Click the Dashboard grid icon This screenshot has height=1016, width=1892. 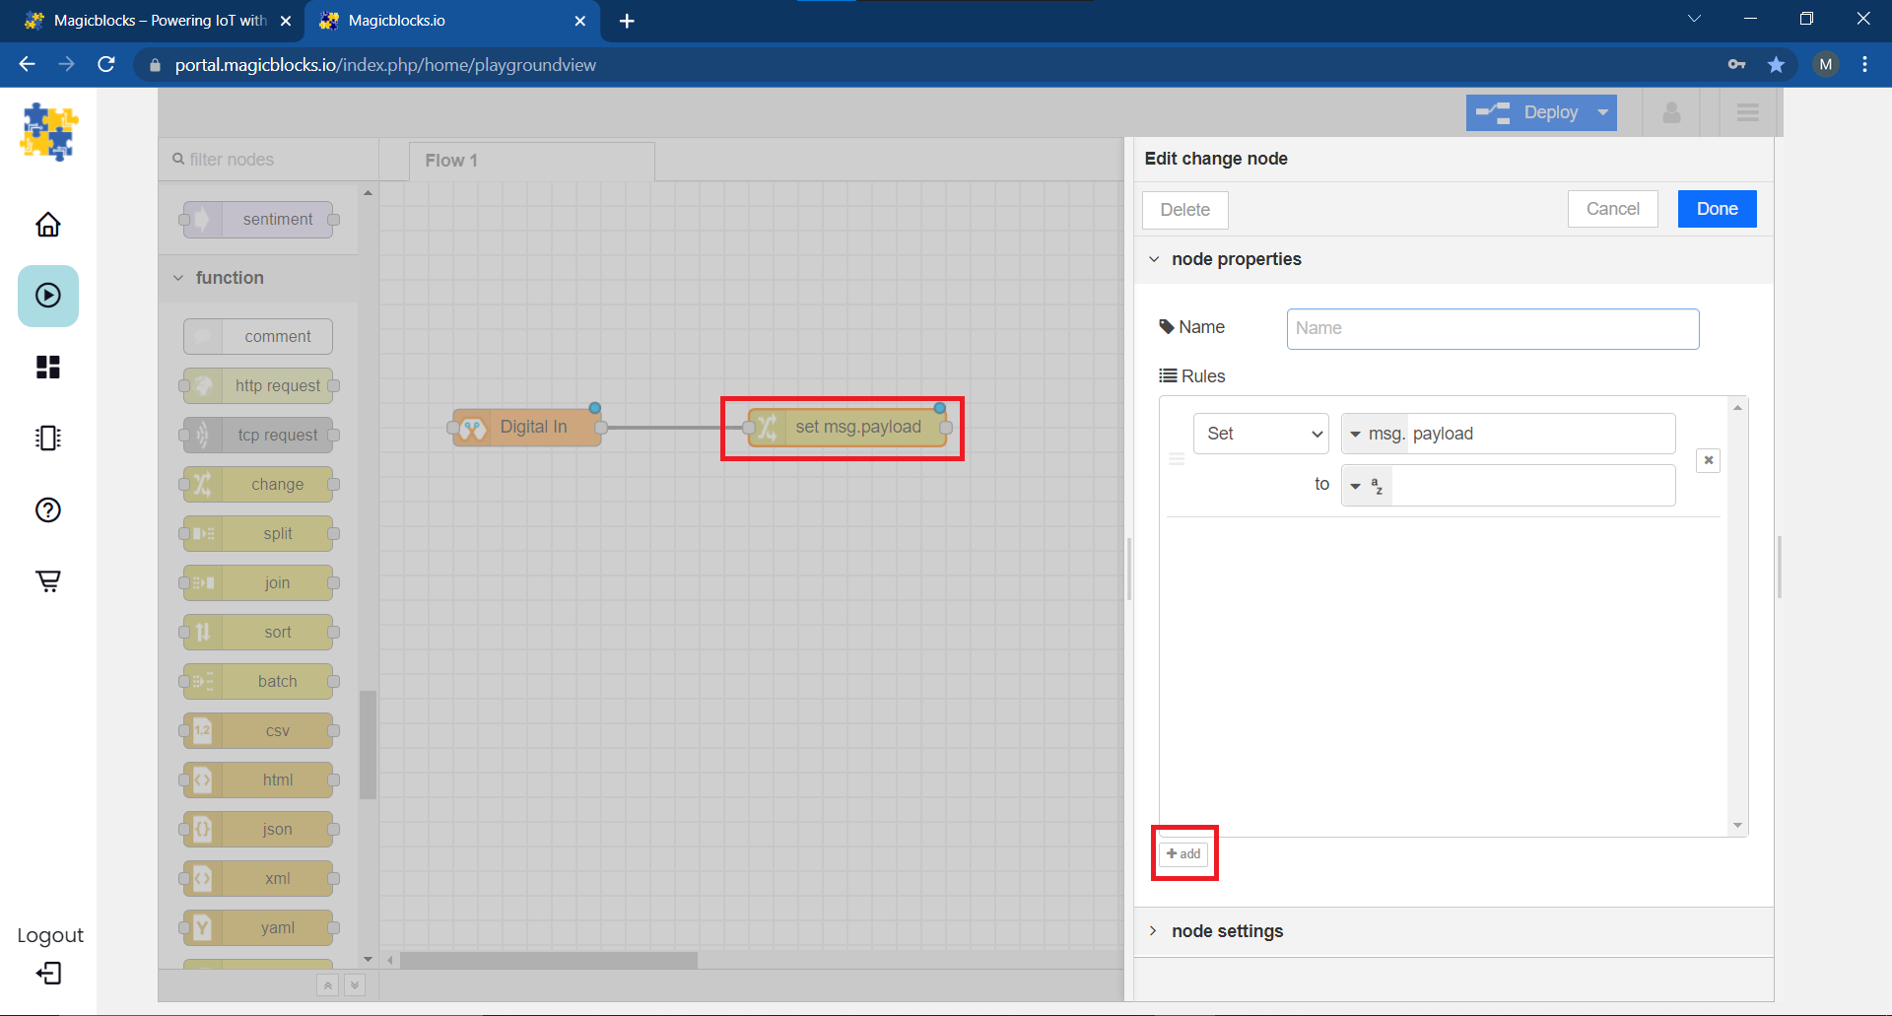47,367
